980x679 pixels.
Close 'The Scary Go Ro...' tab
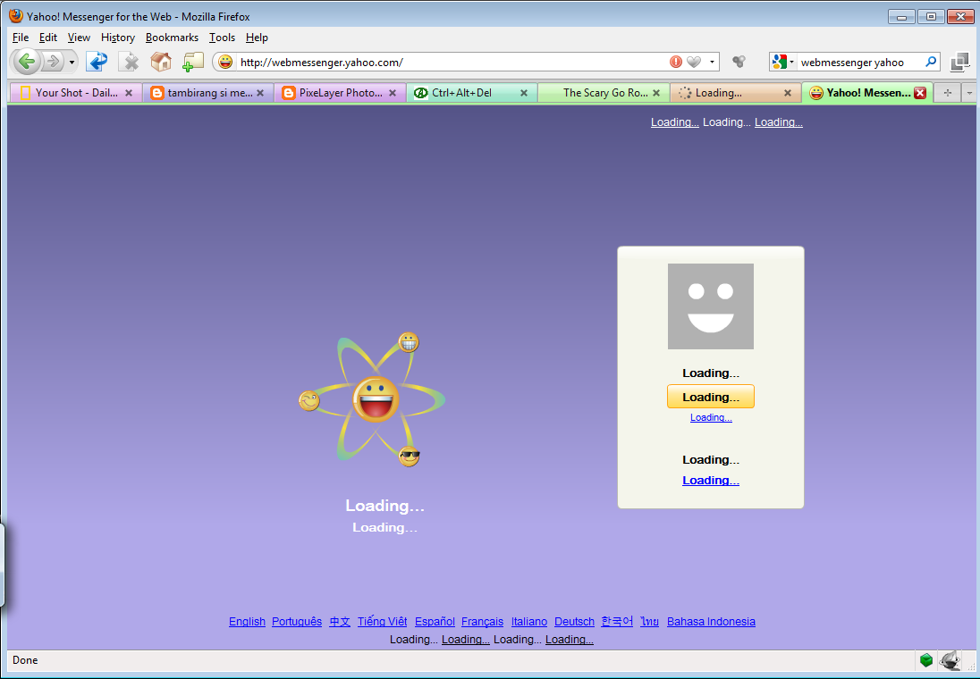tap(656, 92)
